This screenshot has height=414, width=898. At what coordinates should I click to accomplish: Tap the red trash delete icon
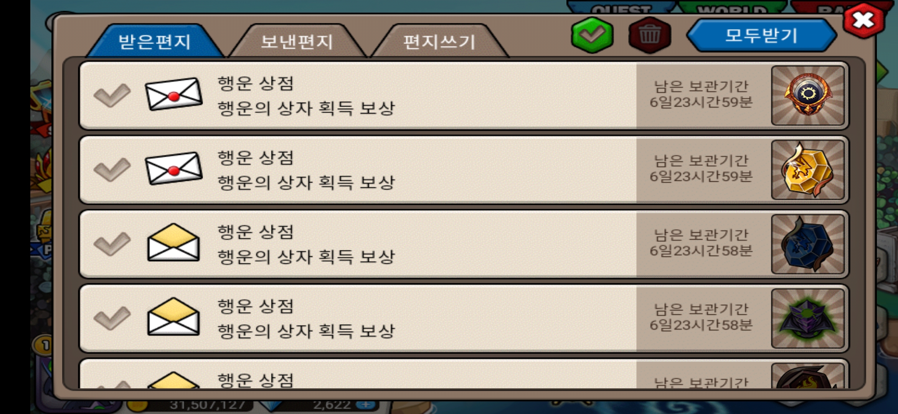[x=649, y=35]
